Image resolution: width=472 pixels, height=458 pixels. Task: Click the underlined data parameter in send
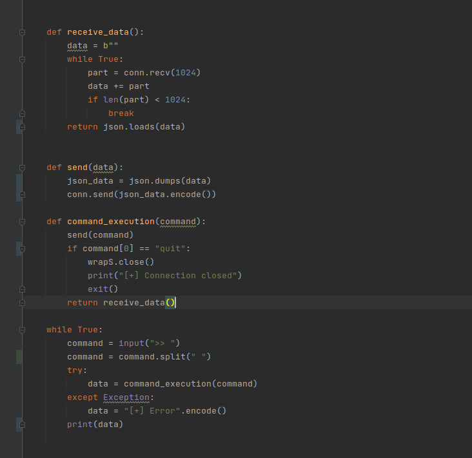point(103,167)
